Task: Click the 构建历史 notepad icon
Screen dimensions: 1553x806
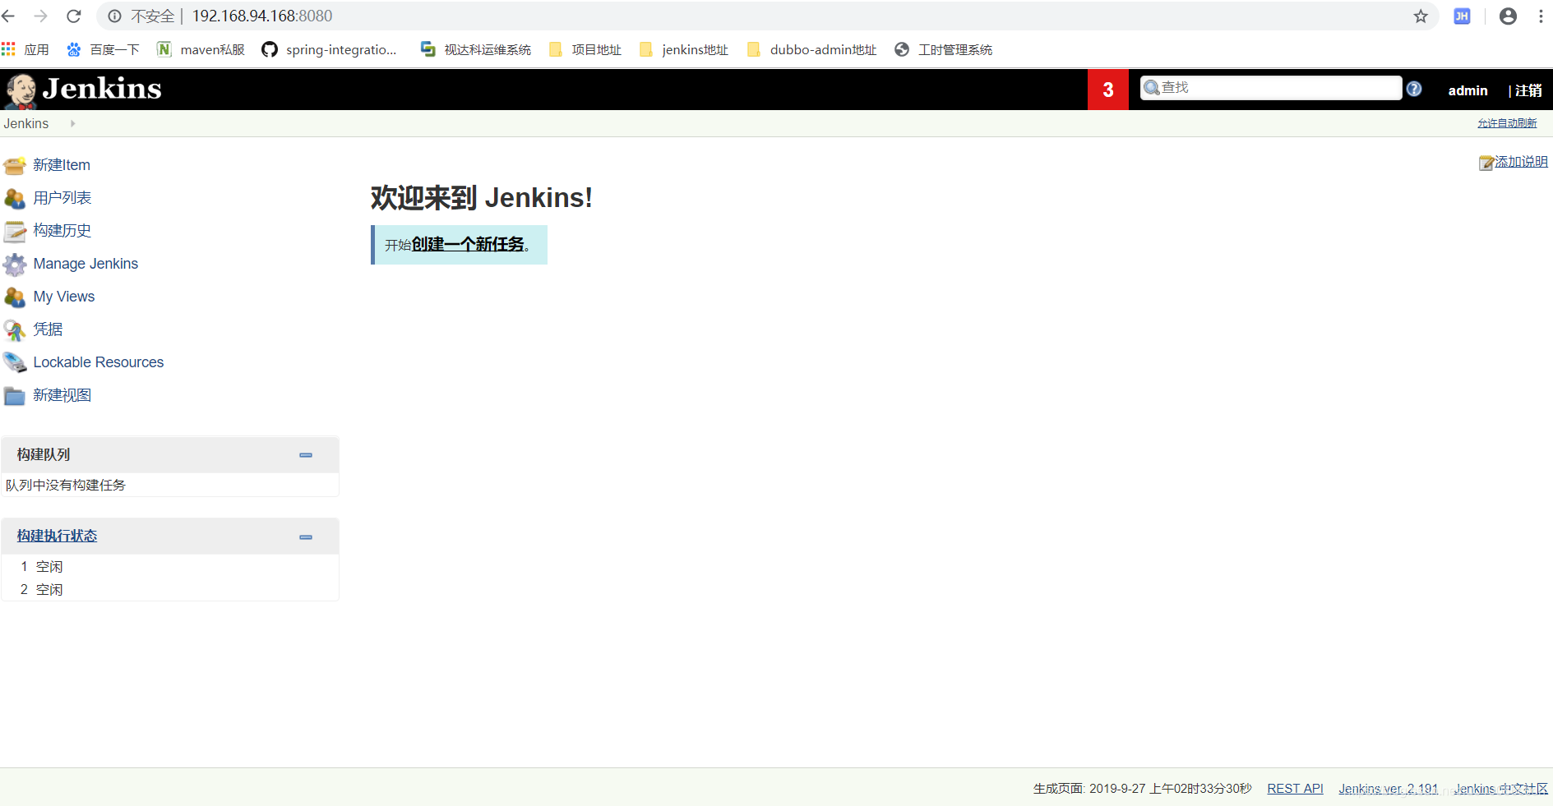Action: coord(15,231)
